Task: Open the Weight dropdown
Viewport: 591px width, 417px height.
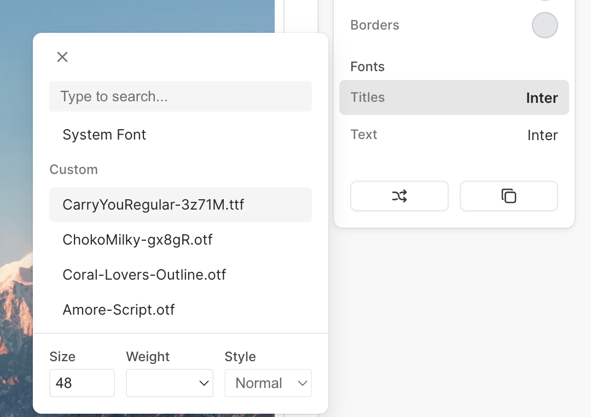Action: tap(170, 383)
